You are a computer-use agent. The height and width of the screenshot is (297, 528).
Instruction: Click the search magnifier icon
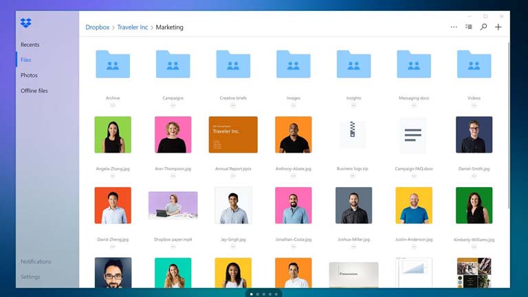483,27
